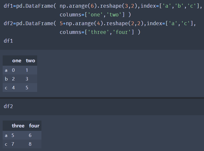Image resolution: width=204 pixels, height=151 pixels.
Task: Select row index 'a' in the first output table
Action: 6,70
